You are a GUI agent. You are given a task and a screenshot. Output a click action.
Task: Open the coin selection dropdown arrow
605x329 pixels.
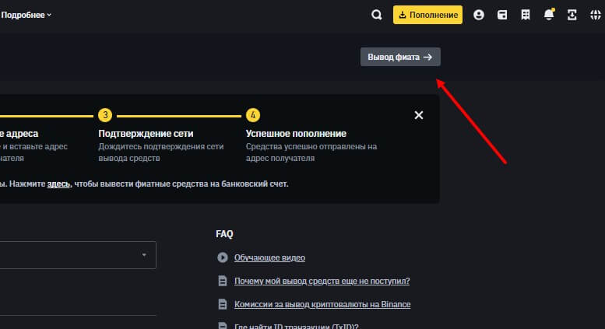tap(144, 255)
